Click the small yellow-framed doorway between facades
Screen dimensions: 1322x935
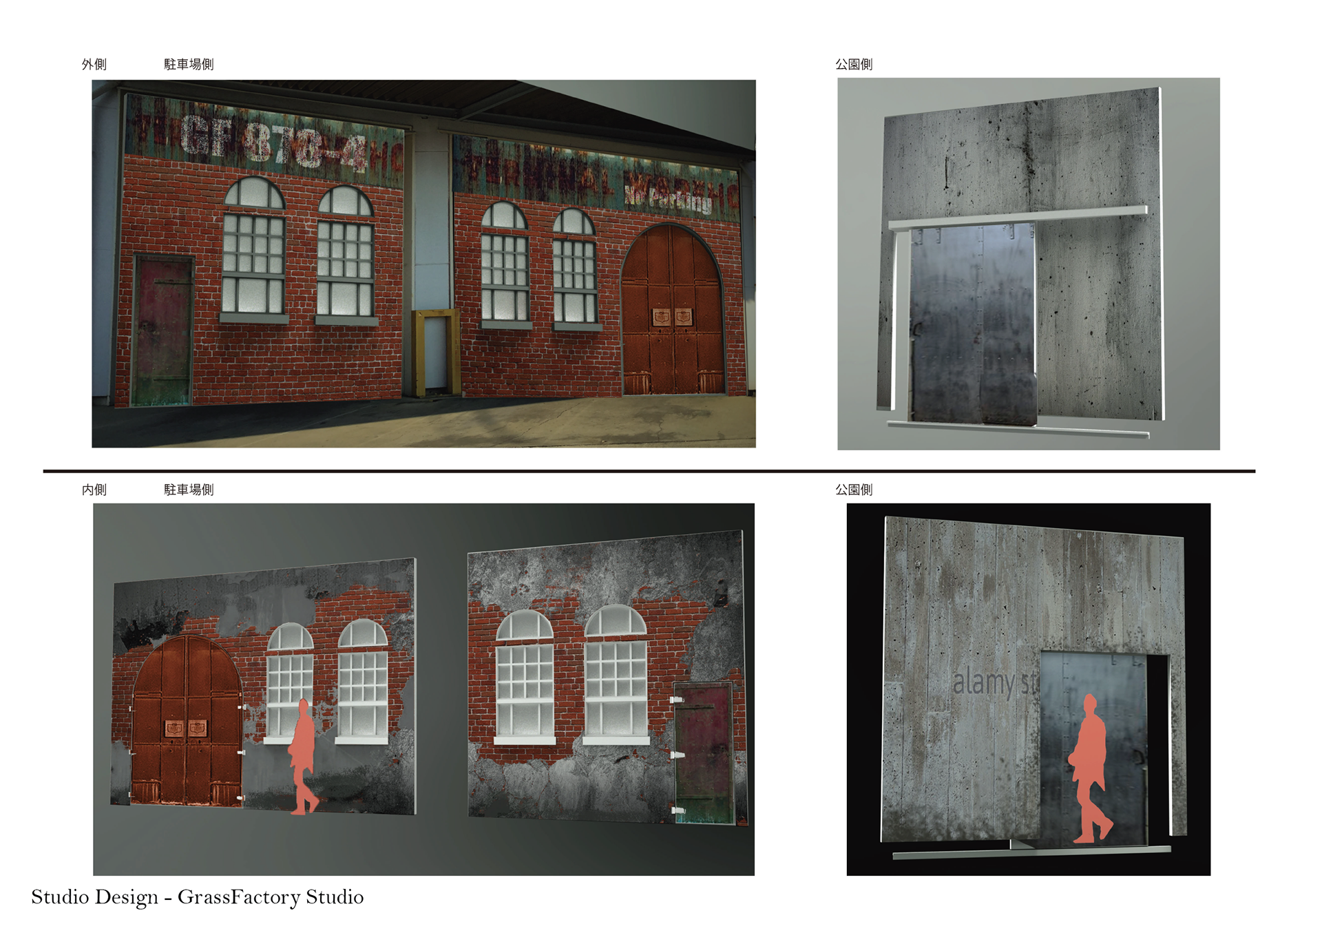436,353
